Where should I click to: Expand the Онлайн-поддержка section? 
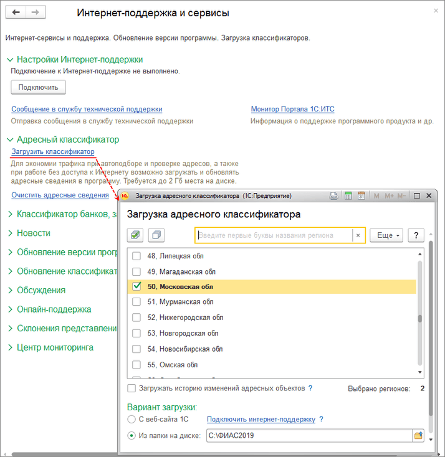(x=10, y=309)
